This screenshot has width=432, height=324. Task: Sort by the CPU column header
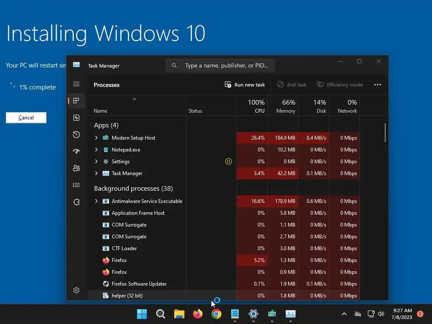point(252,106)
